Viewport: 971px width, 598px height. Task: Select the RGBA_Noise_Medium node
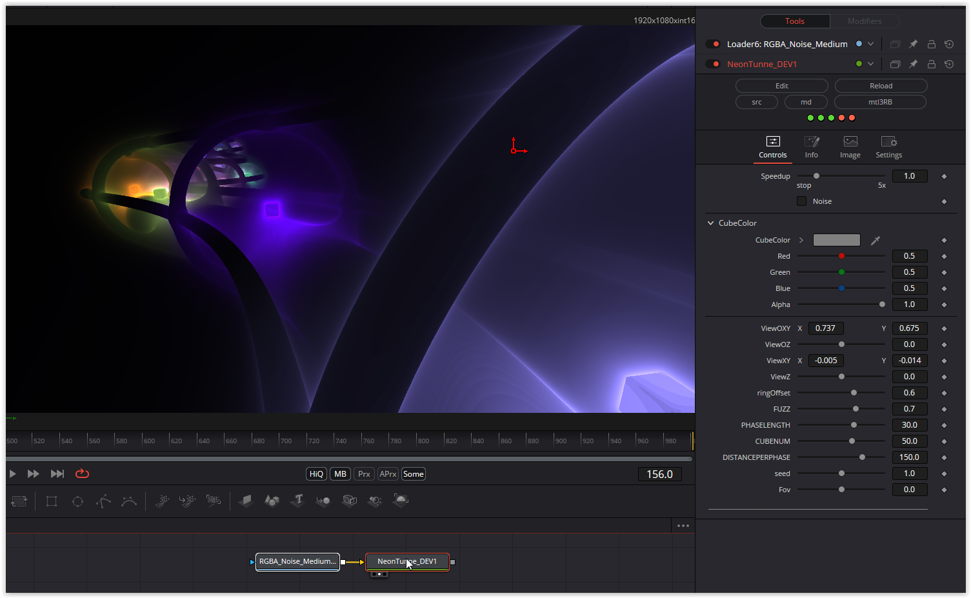pyautogui.click(x=297, y=562)
